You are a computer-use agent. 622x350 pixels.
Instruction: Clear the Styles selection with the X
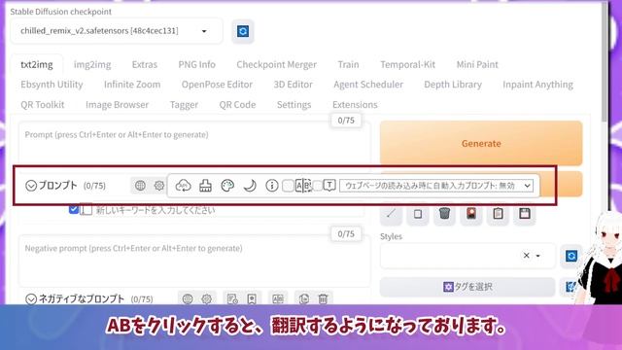(x=527, y=256)
